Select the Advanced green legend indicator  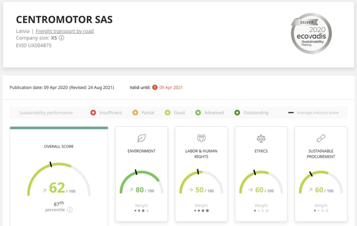[x=198, y=113]
